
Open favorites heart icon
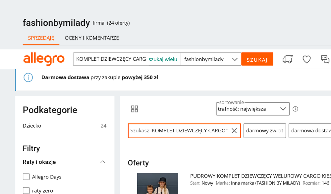[x=306, y=59]
